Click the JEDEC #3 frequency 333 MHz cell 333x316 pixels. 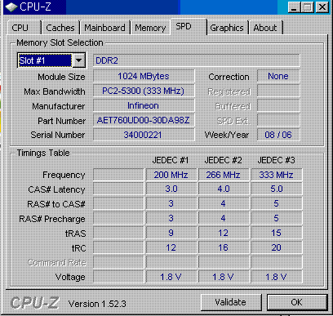(x=277, y=175)
